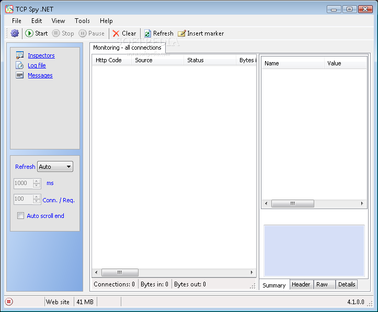Click the TCP Spy .NET title icon
The image size is (378, 312).
pyautogui.click(x=9, y=9)
